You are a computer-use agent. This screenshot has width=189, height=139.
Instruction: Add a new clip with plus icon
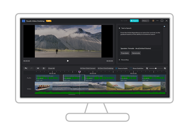pyautogui.click(x=38, y=68)
